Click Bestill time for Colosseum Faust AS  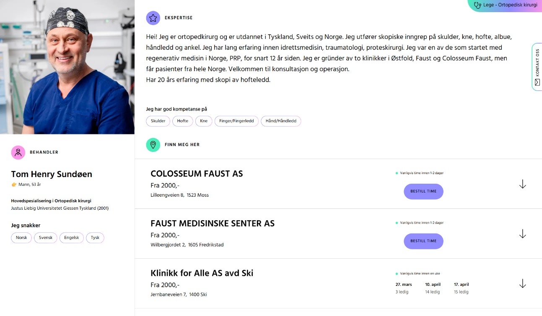click(x=423, y=191)
